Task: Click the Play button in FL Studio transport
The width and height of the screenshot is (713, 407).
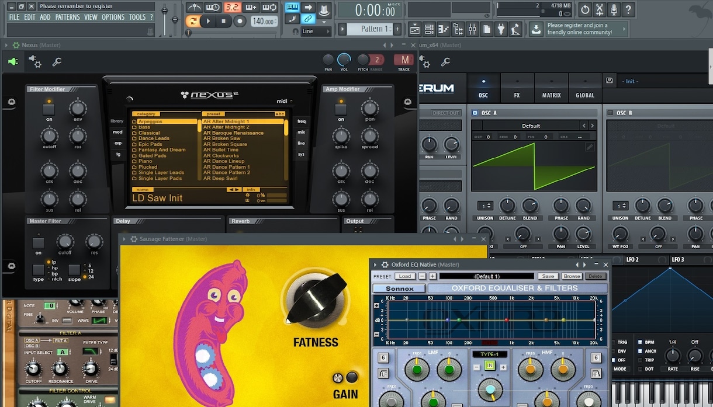Action: [x=208, y=21]
